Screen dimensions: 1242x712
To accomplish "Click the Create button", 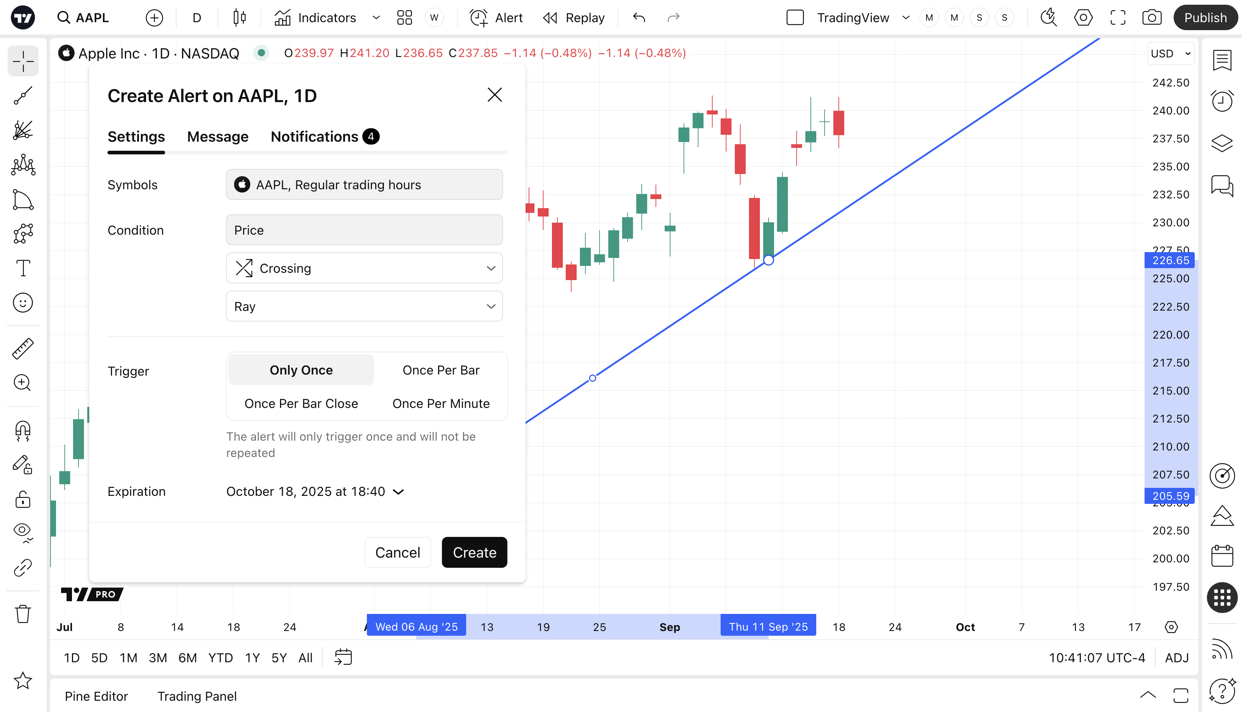I will pos(474,553).
